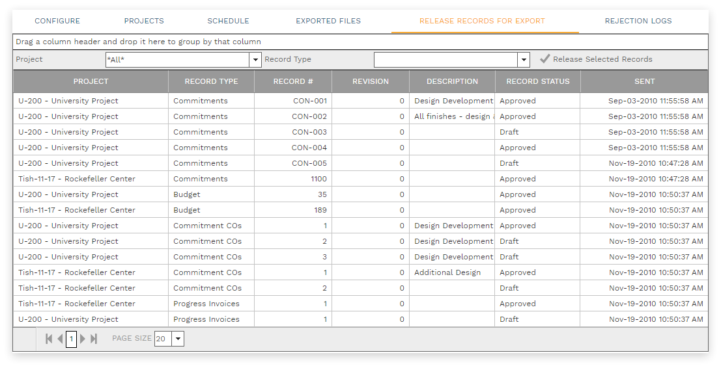Select record CON-003 cell

pos(293,132)
